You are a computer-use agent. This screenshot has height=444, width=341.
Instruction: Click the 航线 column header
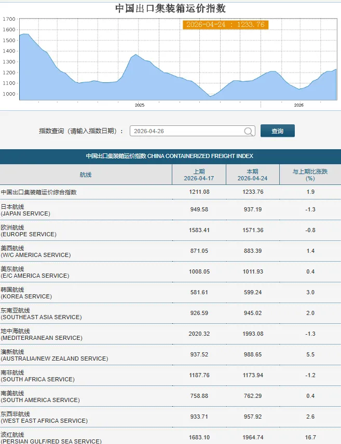click(x=86, y=175)
